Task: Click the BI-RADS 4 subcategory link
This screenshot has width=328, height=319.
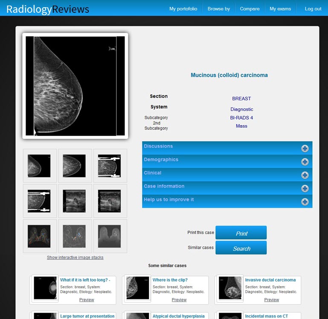Action: [x=241, y=118]
